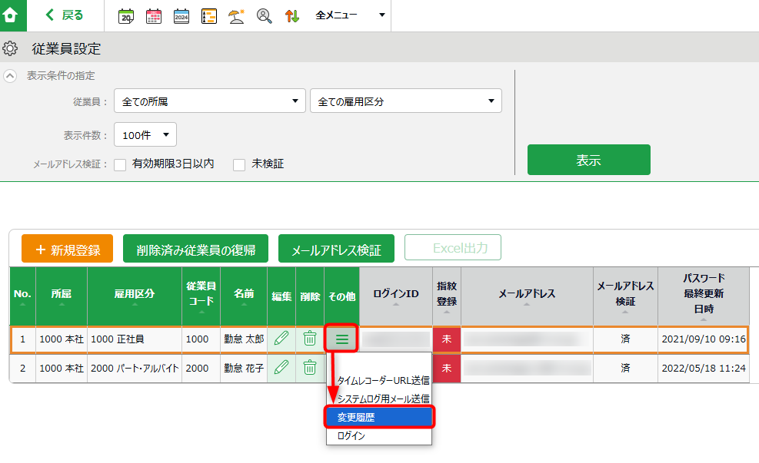Click the schedule list icon in the toolbar
Viewport: 759px width, 463px height.
(x=208, y=15)
